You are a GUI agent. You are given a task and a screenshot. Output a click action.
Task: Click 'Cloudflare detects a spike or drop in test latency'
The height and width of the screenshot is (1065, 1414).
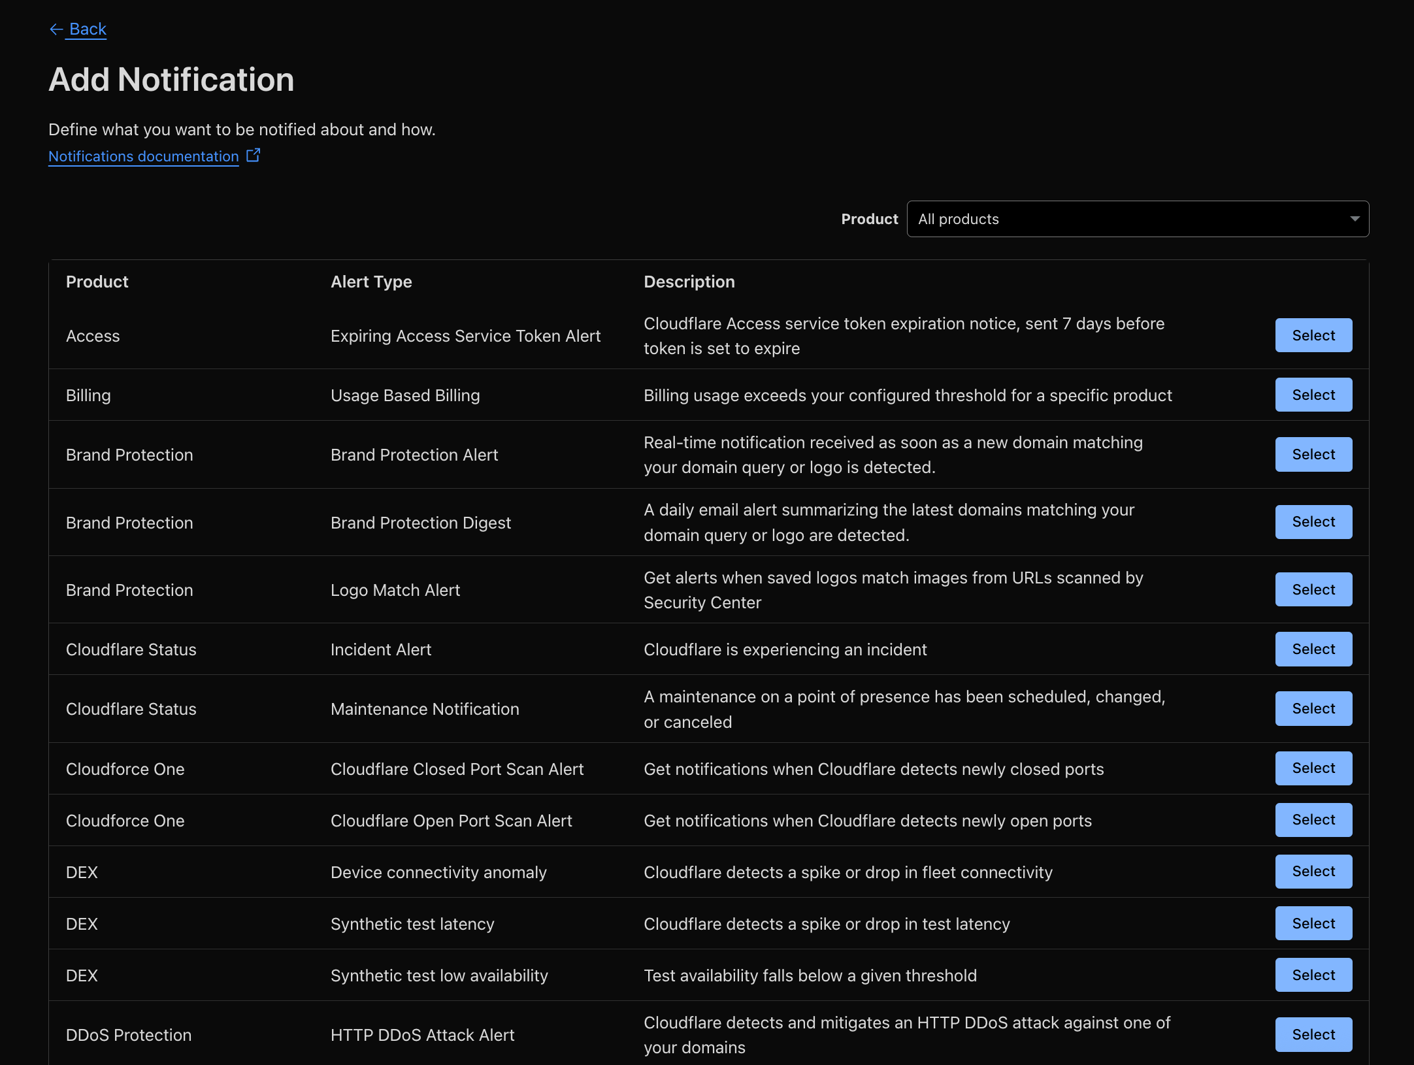click(827, 924)
